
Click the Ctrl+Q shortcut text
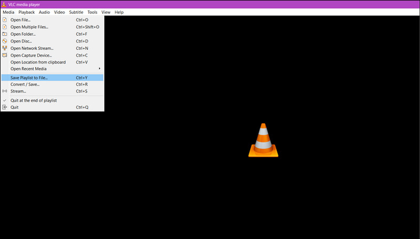point(82,107)
